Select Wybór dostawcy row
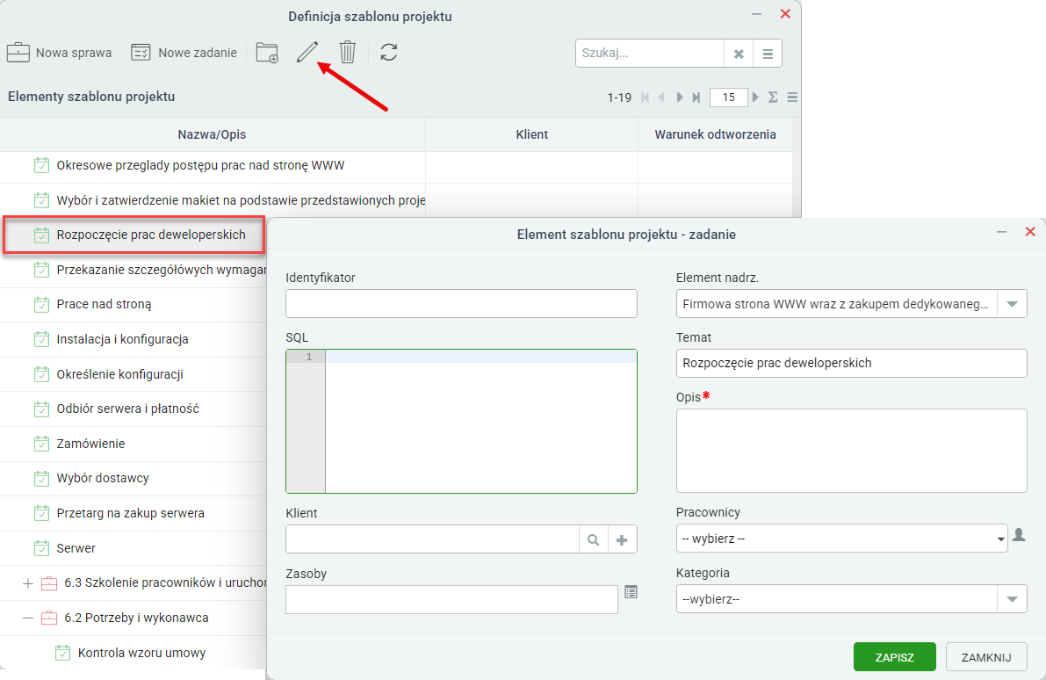 point(133,478)
